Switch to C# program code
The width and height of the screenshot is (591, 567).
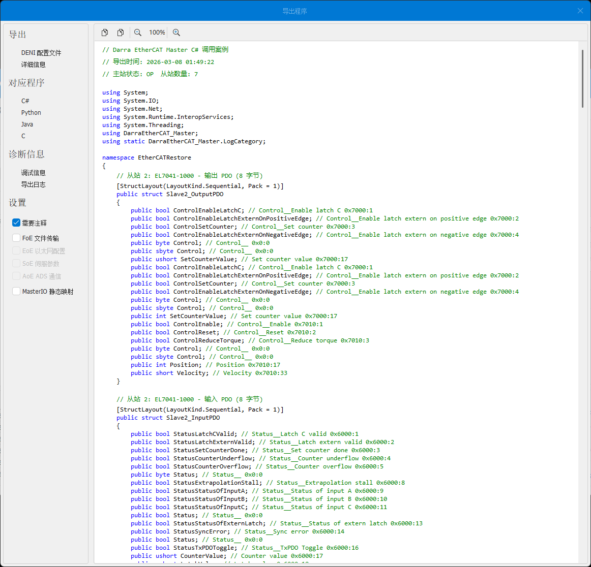25,101
